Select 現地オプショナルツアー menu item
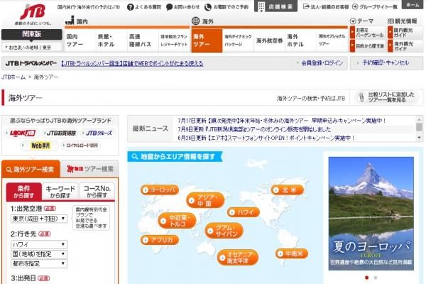The width and height of the screenshot is (426, 284). point(332,40)
